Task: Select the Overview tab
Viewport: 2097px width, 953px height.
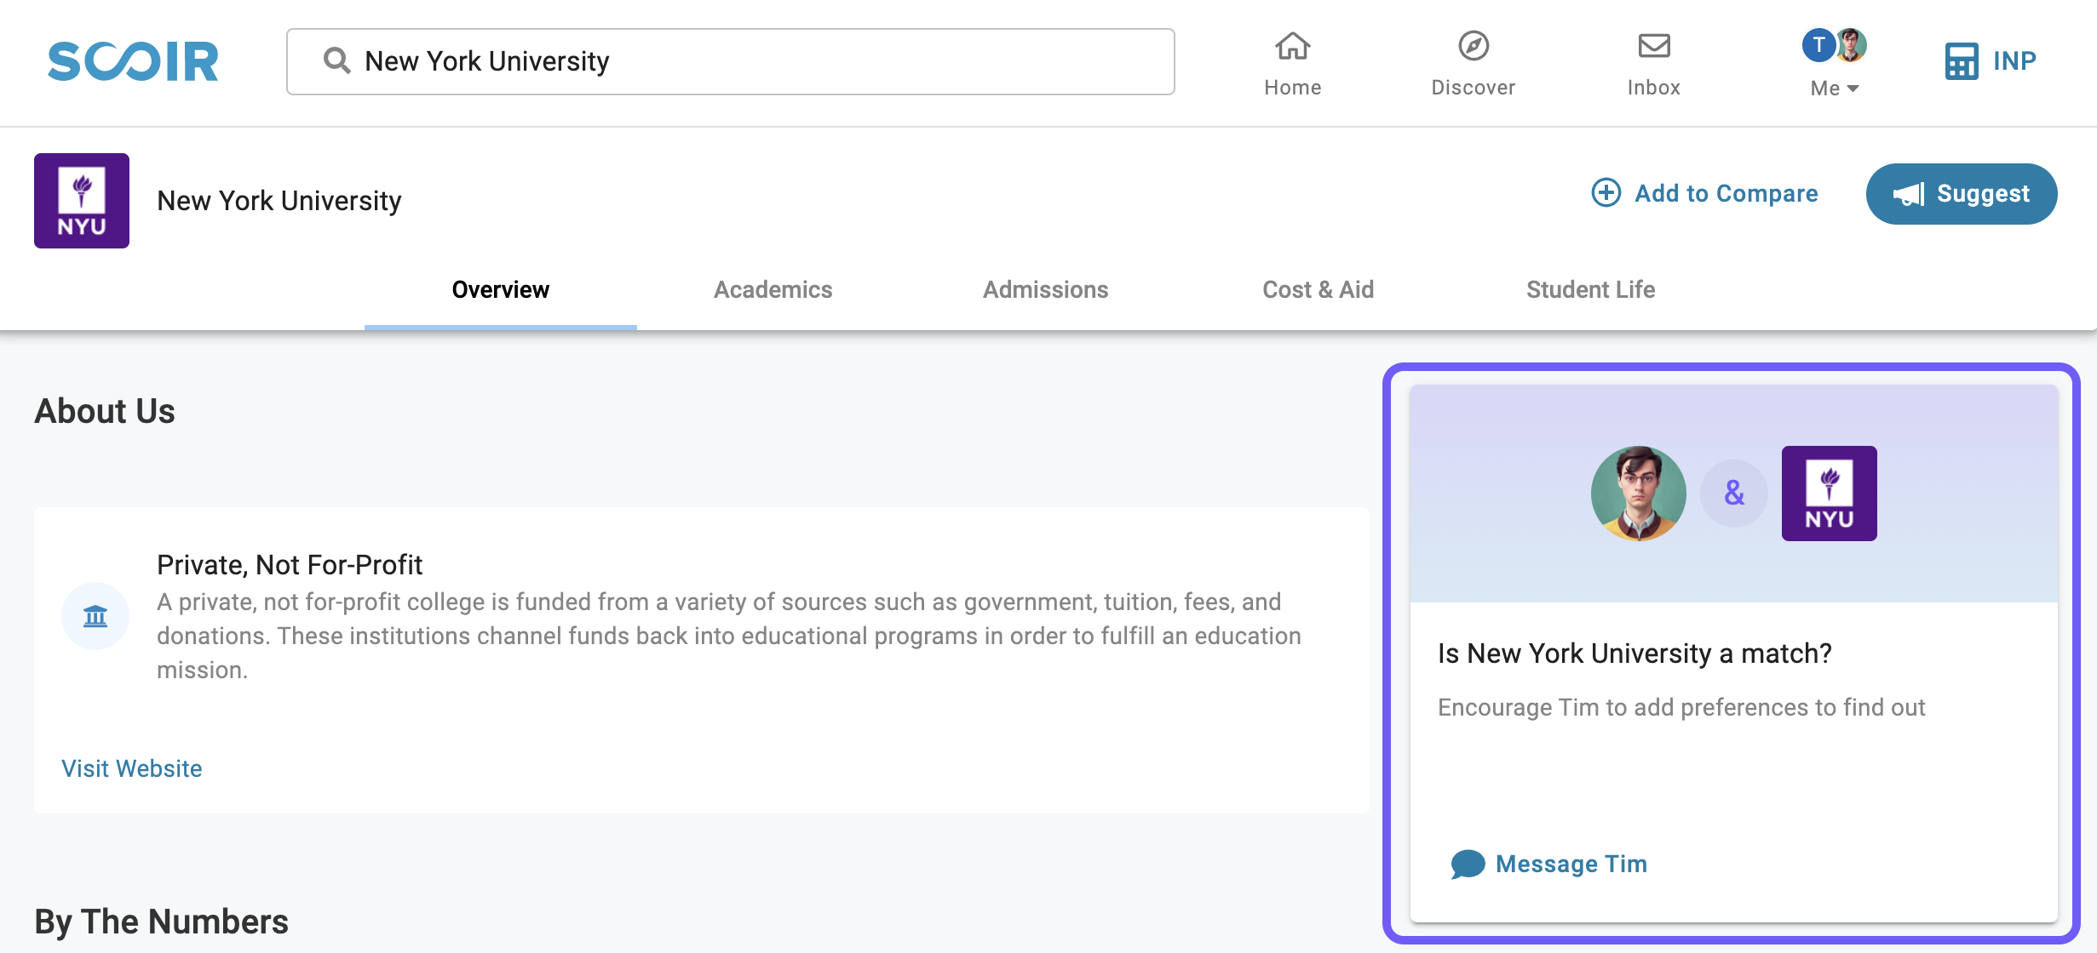Action: [501, 290]
